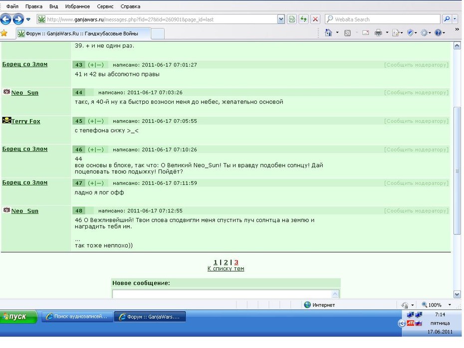The width and height of the screenshot is (464, 348).
Task: Open the Сервис menu
Action: 105,6
